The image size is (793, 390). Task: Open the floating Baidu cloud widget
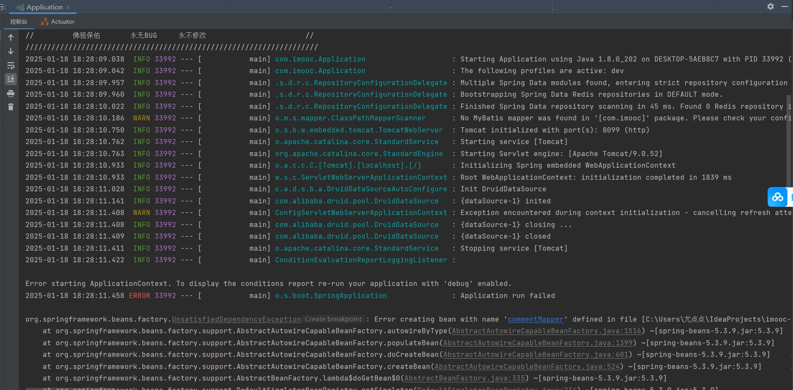(778, 197)
